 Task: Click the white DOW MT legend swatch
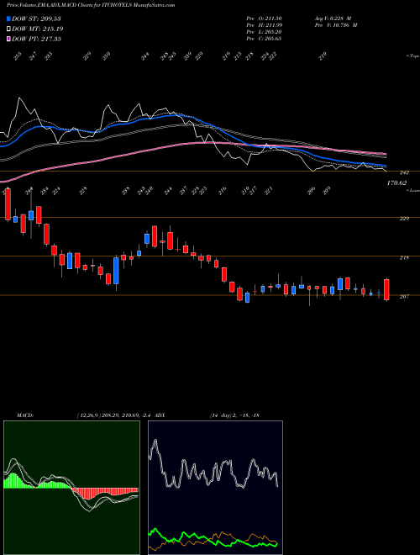click(x=8, y=29)
